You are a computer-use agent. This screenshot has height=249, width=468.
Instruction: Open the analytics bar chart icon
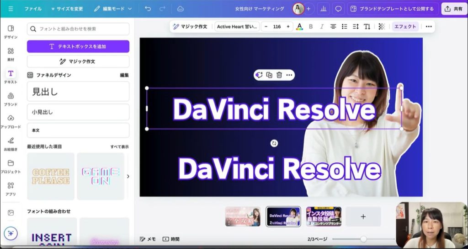pos(324,9)
